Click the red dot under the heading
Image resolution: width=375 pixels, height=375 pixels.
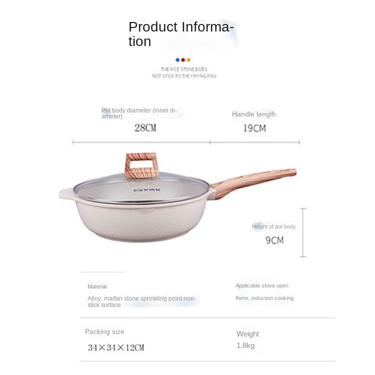coord(183,59)
